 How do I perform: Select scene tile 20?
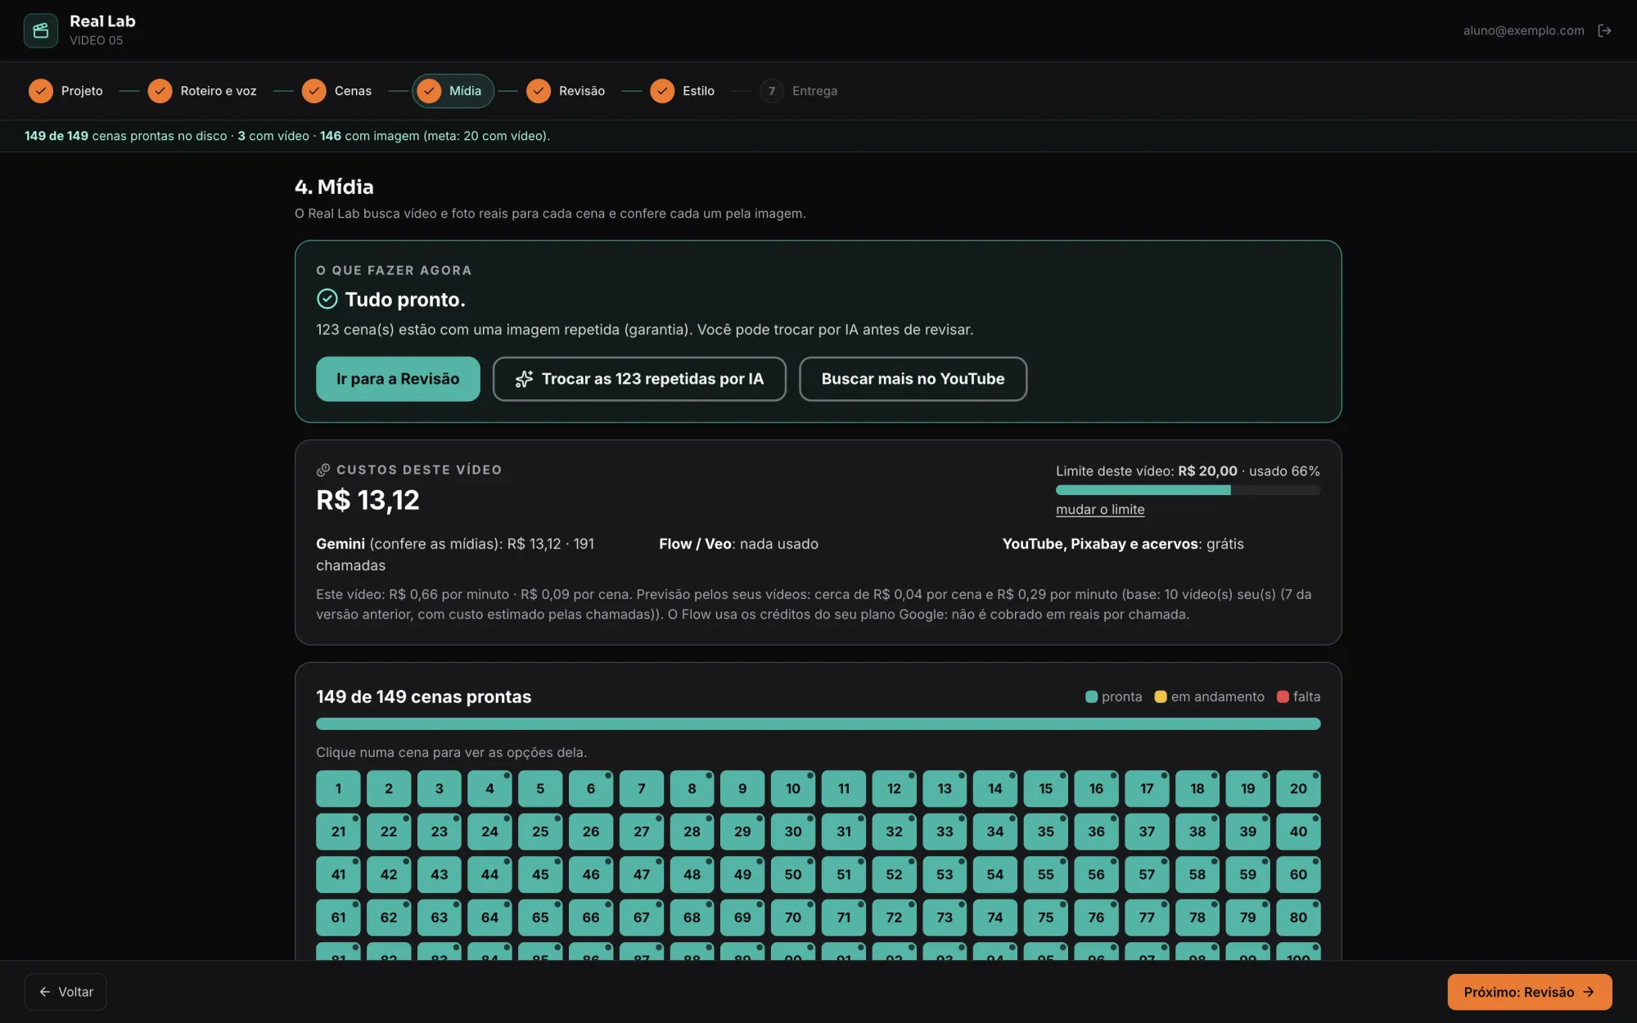[1298, 788]
